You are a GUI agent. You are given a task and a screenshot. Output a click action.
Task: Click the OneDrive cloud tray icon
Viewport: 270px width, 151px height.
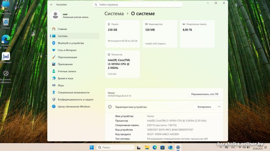click(226, 147)
